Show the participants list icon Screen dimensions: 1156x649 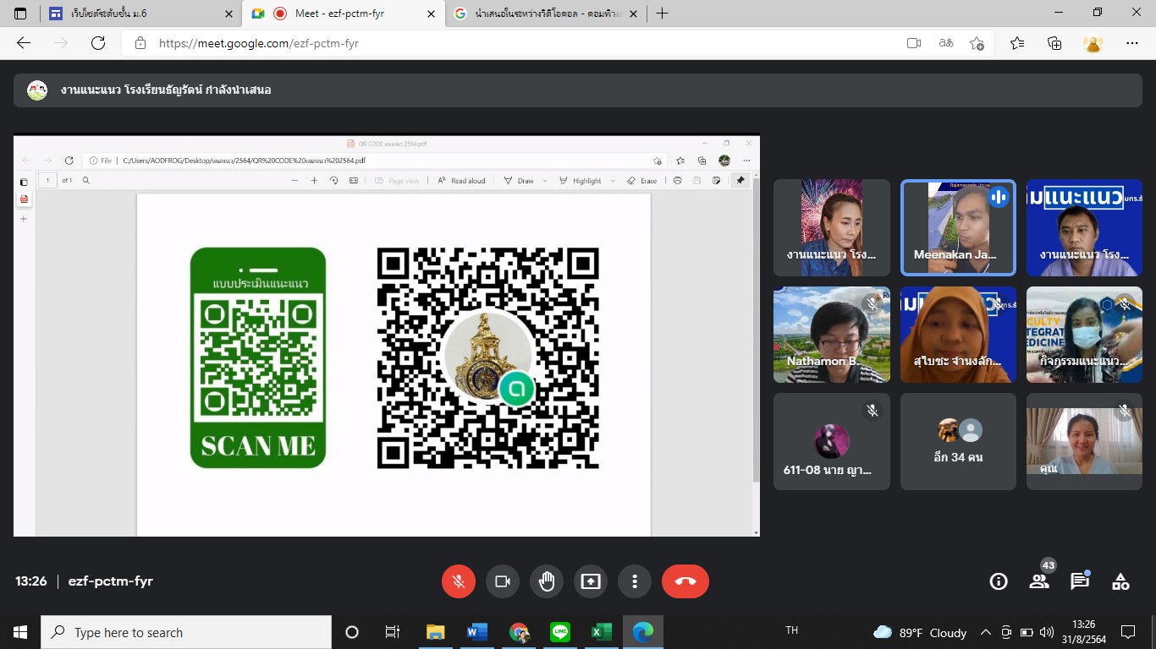1039,581
